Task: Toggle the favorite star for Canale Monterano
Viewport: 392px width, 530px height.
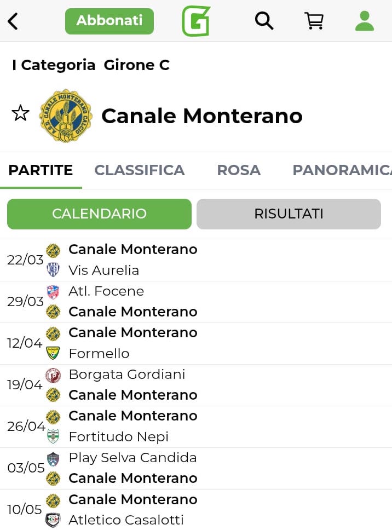Action: click(20, 113)
